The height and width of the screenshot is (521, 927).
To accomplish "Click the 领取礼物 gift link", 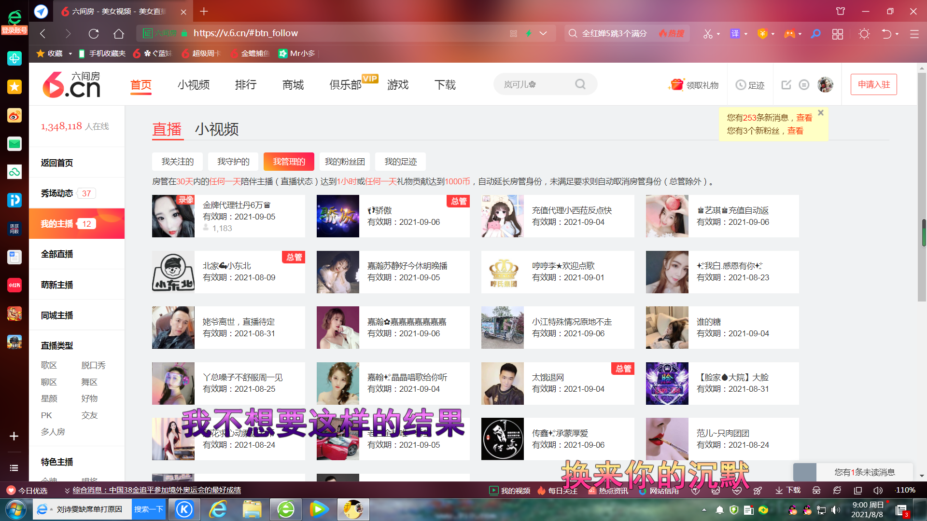I will 694,85.
